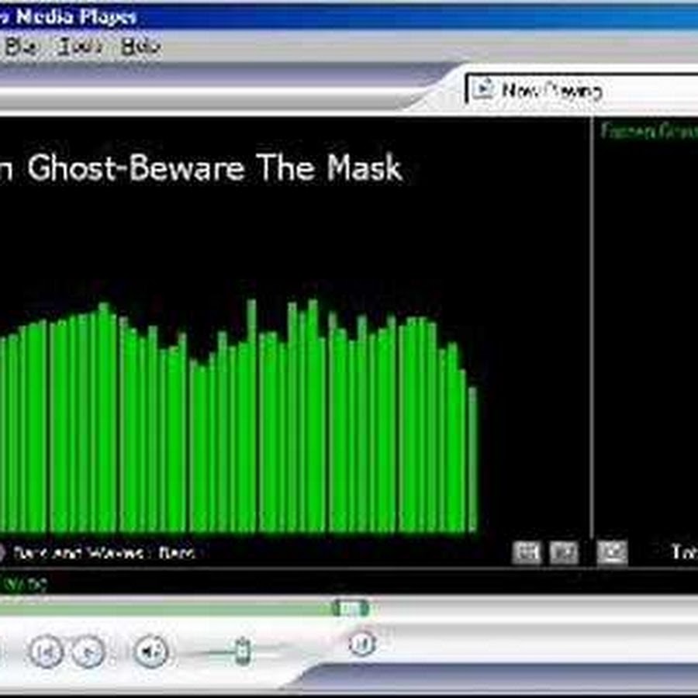Click the green seek bar handle
This screenshot has width=698, height=698.
351,608
